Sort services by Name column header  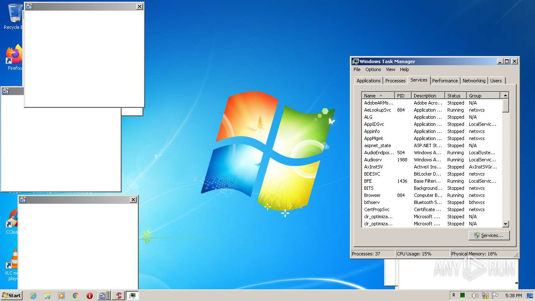[378, 96]
